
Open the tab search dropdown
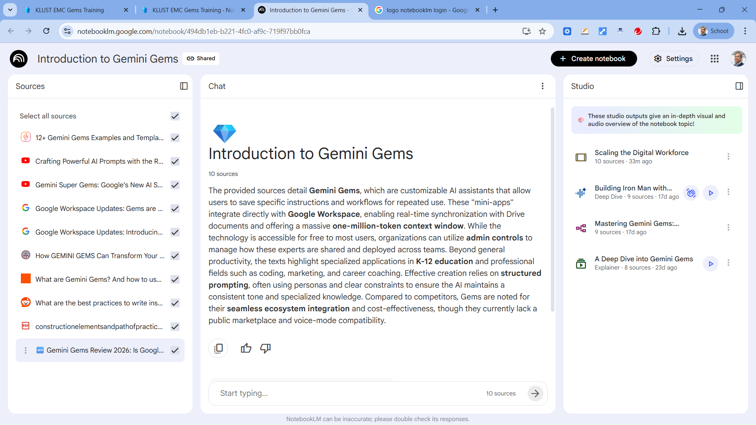point(10,10)
